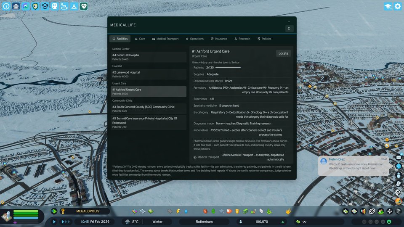Open the landscaping tool with yellow bulldozer
Viewport: 404px width, 227px height.
click(x=289, y=211)
